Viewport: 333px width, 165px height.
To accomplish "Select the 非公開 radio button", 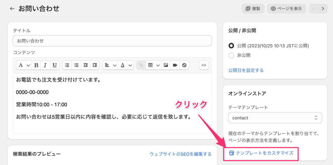I will click(x=231, y=56).
